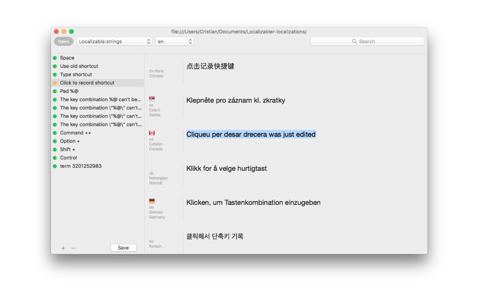Screen dimensions: 486x303
Task: Close the window with red button
Action: [x=56, y=32]
